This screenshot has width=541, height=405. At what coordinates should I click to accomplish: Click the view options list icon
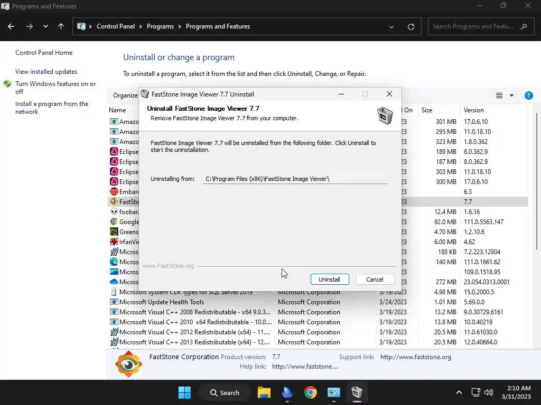[x=499, y=95]
